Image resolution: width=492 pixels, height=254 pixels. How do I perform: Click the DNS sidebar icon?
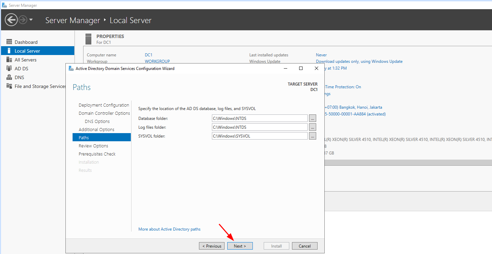[9, 77]
